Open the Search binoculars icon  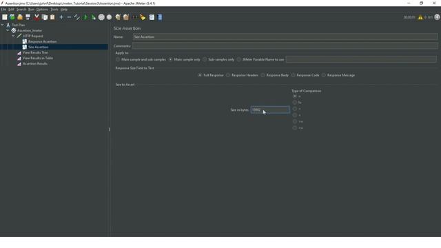click(x=135, y=17)
